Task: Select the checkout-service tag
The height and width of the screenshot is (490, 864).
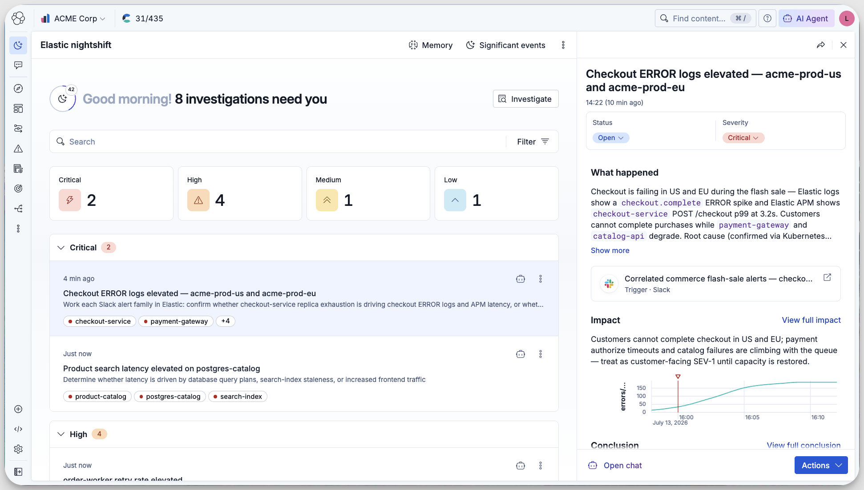Action: pos(100,321)
